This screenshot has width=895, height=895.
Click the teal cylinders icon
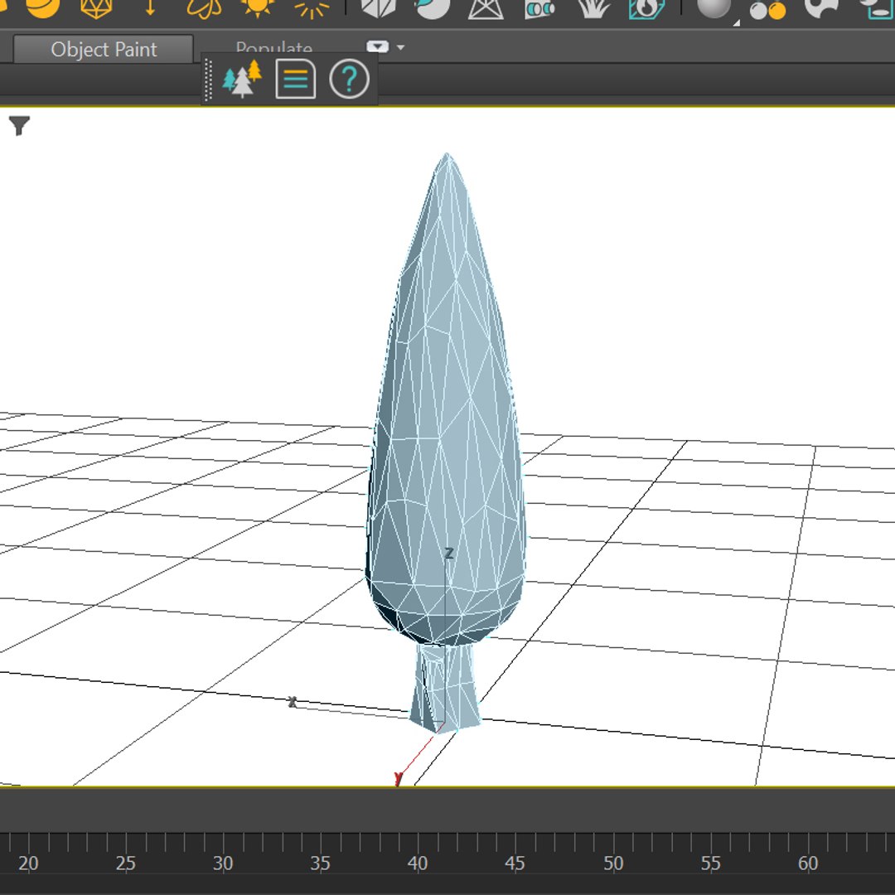click(x=539, y=8)
